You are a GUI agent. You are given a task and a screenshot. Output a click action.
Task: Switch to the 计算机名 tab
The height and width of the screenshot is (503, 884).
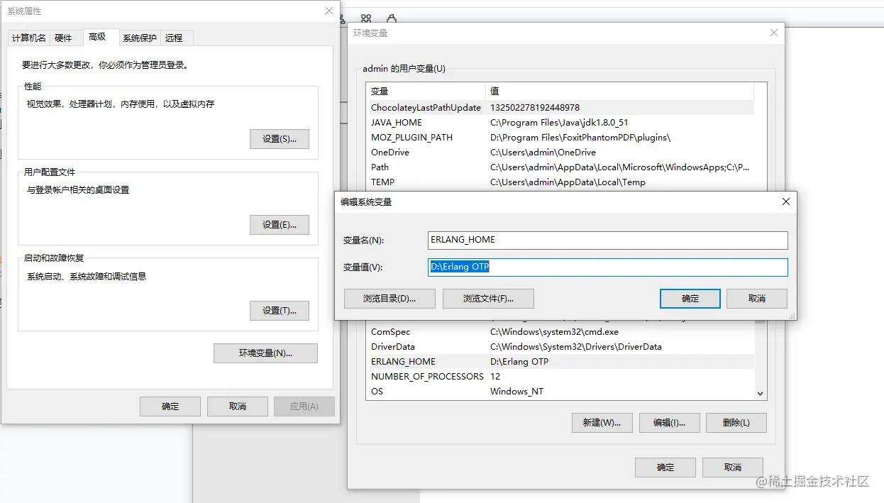click(29, 38)
